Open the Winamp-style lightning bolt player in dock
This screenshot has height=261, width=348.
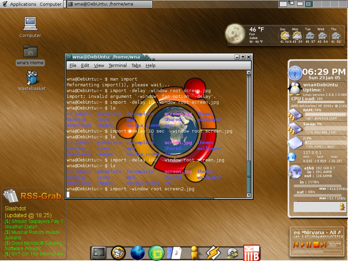click(x=213, y=253)
